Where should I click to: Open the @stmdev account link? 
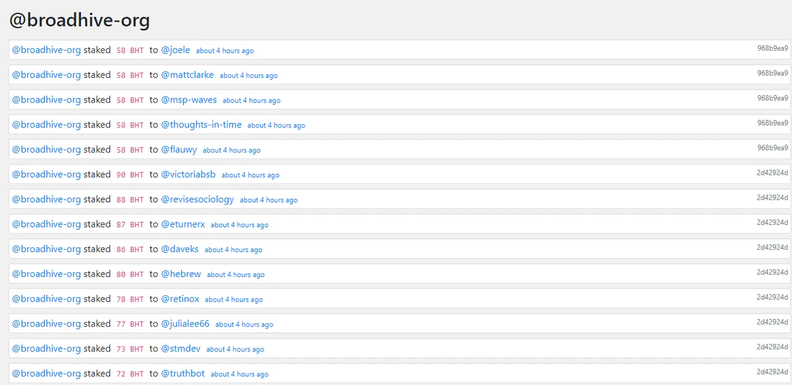click(181, 348)
